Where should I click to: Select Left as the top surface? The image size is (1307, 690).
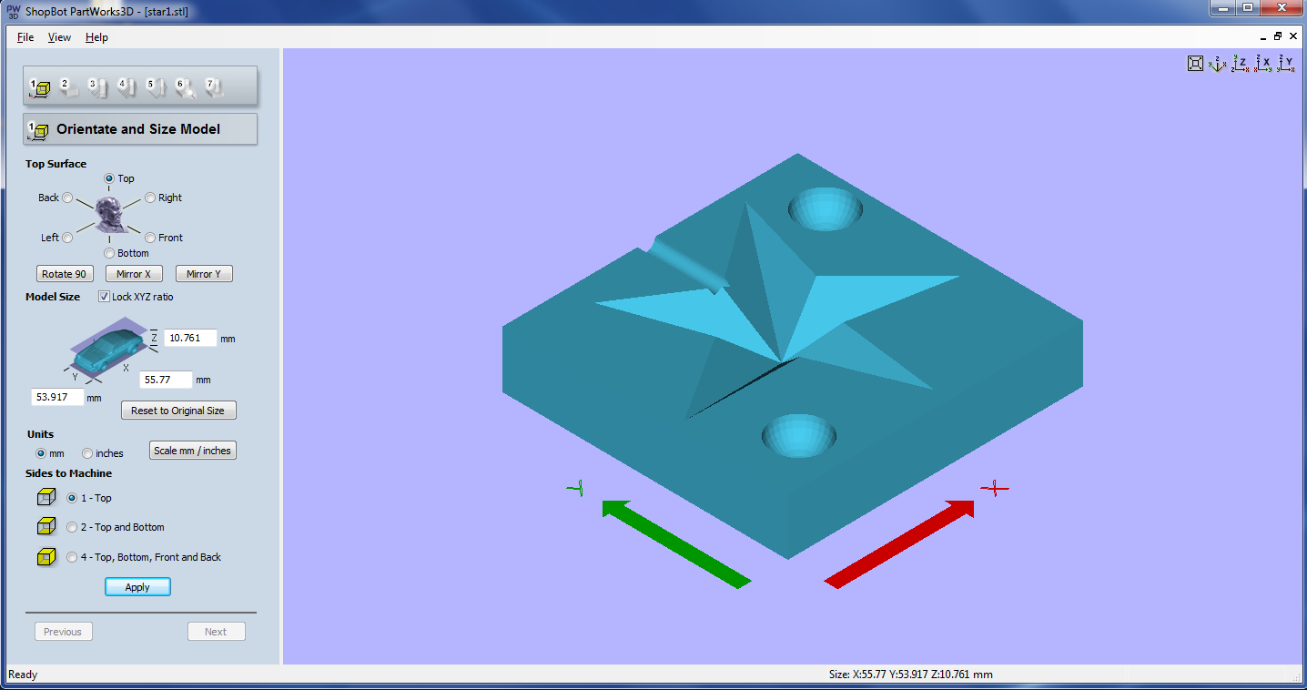67,238
